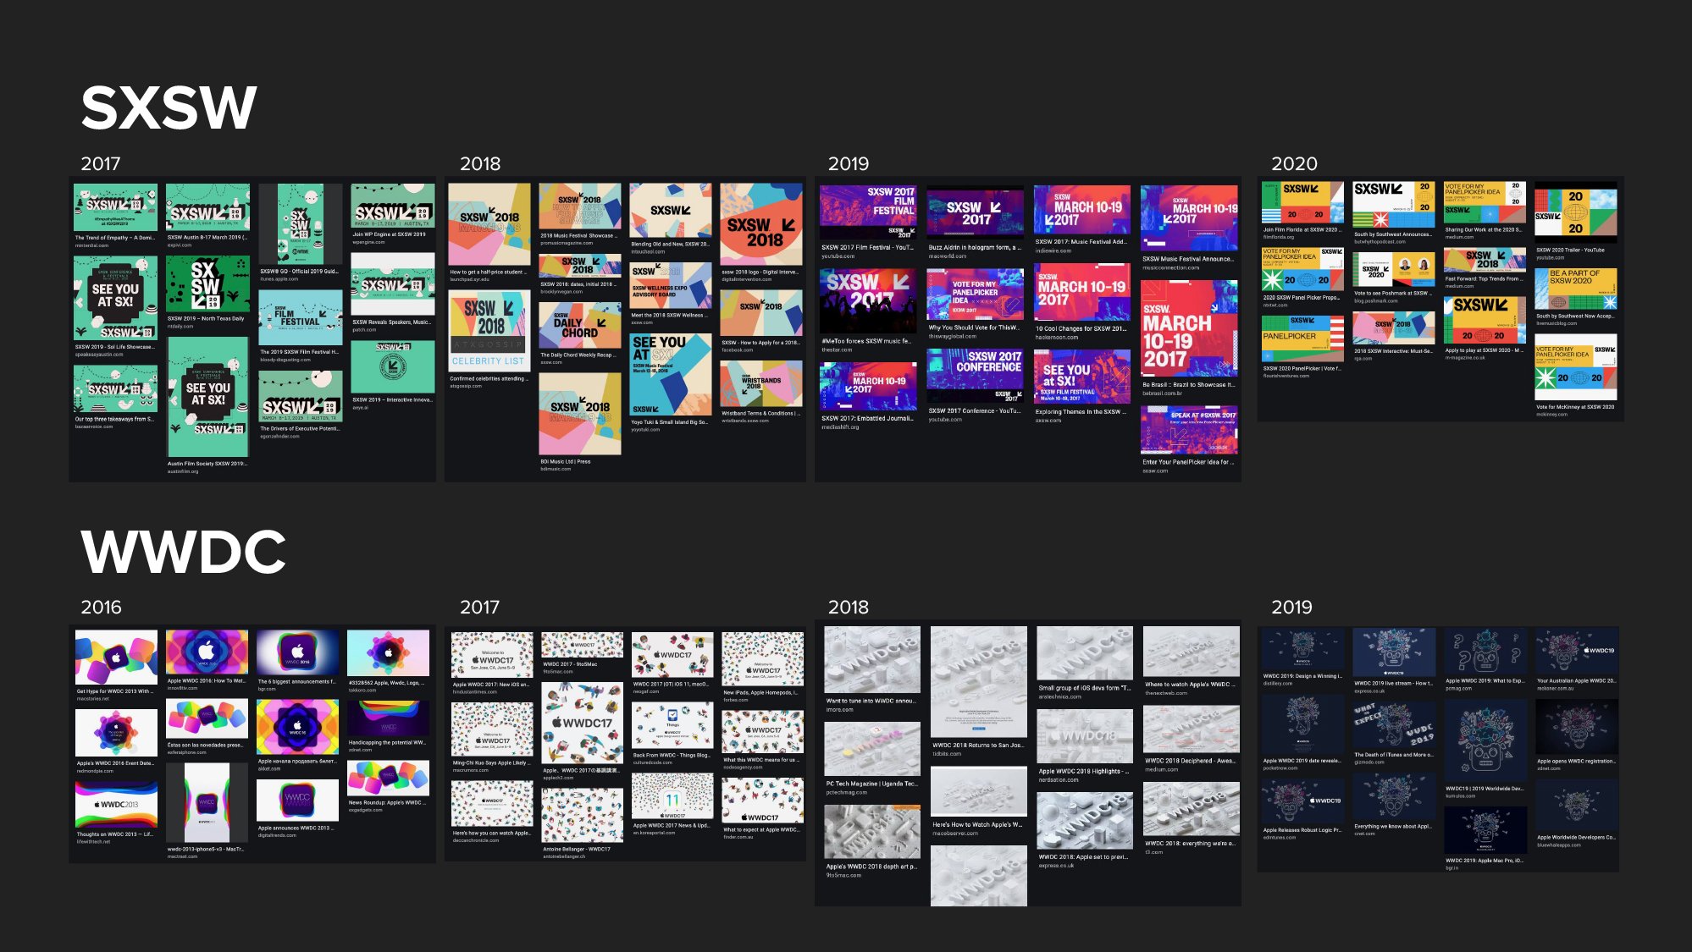Click the SXSW Wristbands 2018 thumbnail
Screen dimensions: 1692x952
tap(760, 384)
